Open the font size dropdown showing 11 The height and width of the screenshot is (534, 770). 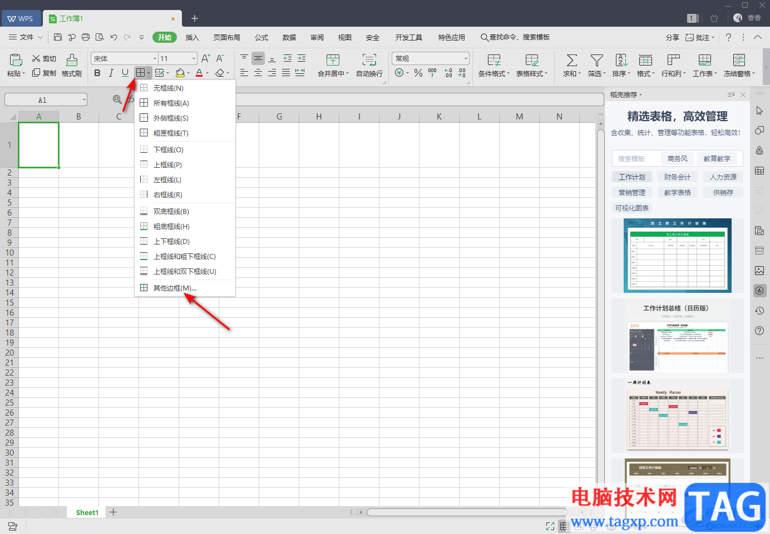pyautogui.click(x=178, y=58)
